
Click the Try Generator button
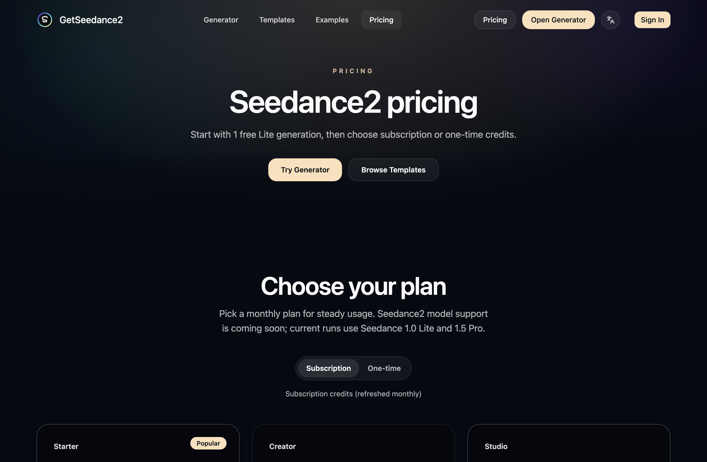pyautogui.click(x=305, y=170)
